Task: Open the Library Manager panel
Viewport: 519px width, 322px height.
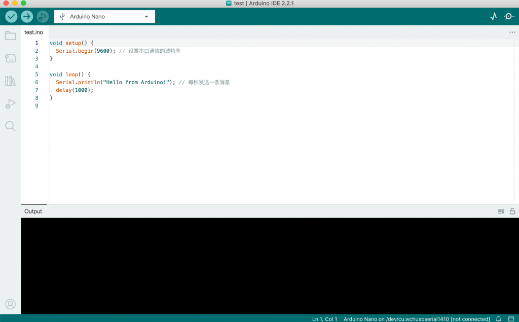Action: coord(10,81)
